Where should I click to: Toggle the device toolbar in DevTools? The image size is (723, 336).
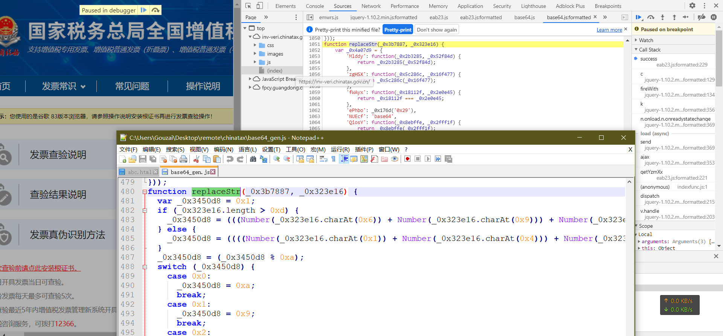click(260, 6)
